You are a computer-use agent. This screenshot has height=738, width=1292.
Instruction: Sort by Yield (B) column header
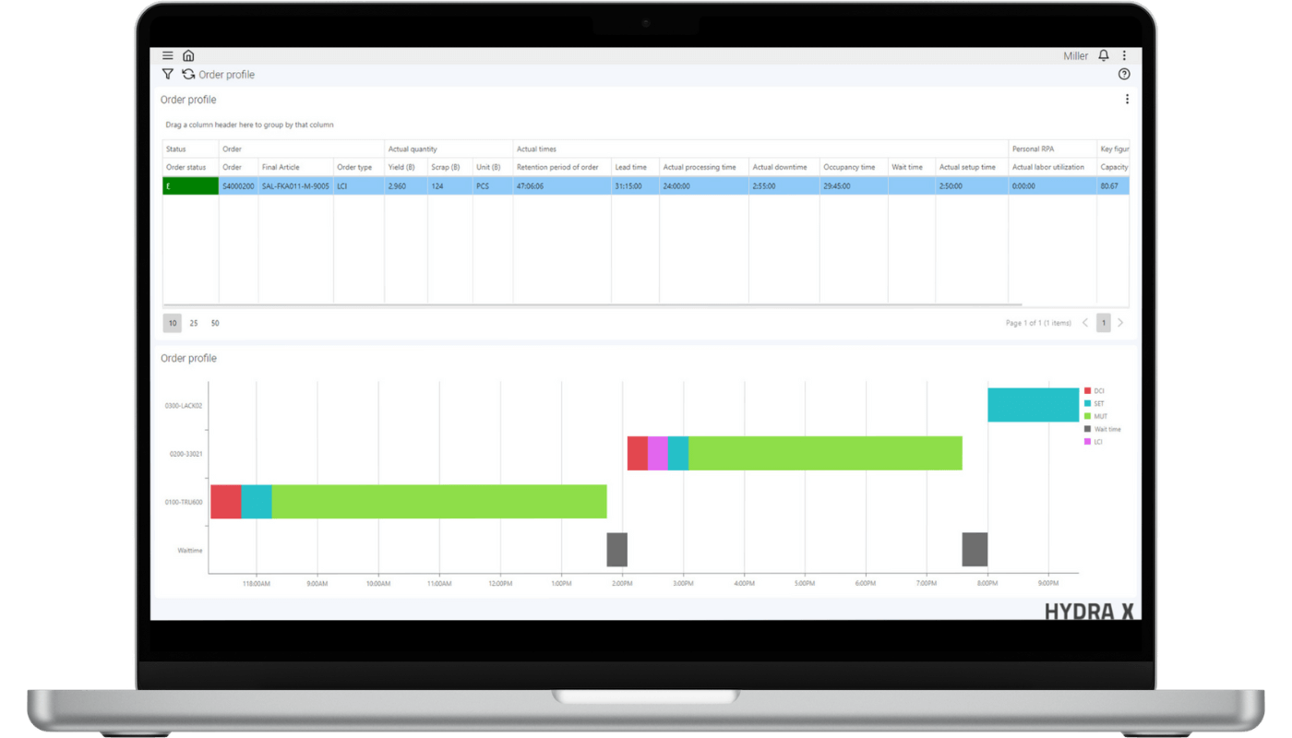tap(406, 167)
